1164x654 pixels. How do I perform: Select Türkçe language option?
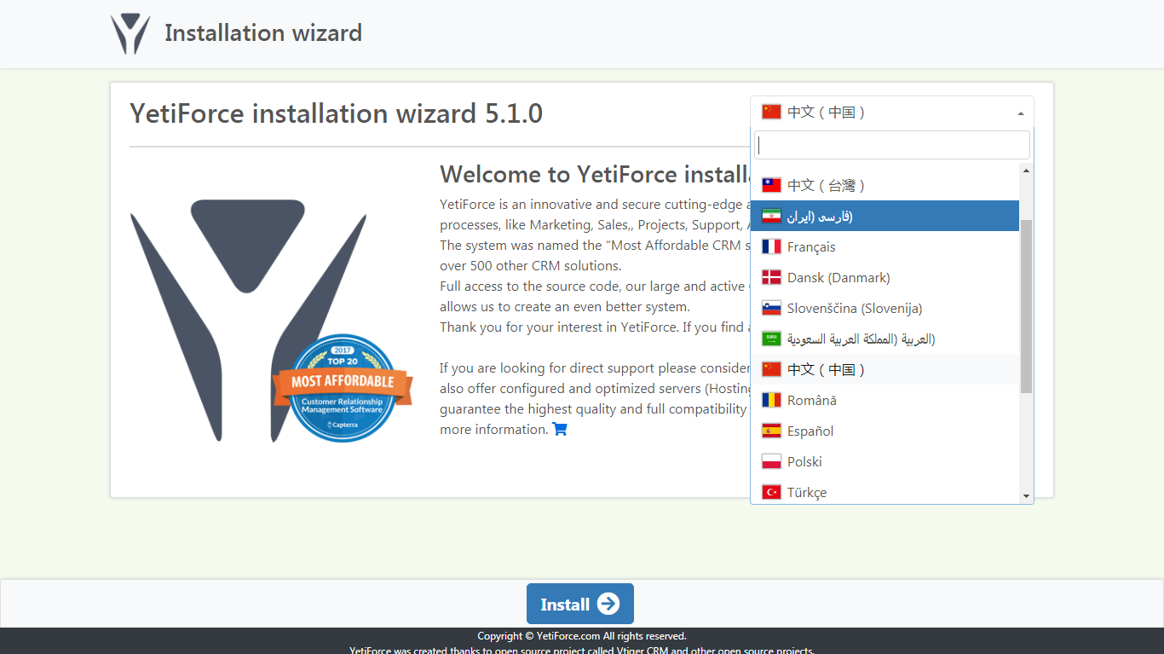coord(885,491)
